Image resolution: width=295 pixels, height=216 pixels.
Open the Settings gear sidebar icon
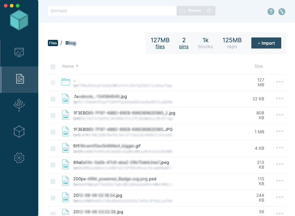pos(19,158)
